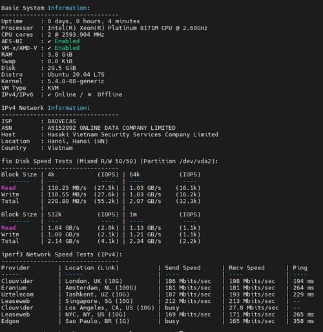Click the 'Los Angeles, CA, US (10G)' location
The width and height of the screenshot is (323, 332).
110,308
